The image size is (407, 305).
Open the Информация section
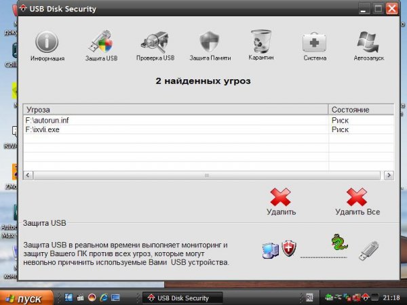tap(47, 46)
